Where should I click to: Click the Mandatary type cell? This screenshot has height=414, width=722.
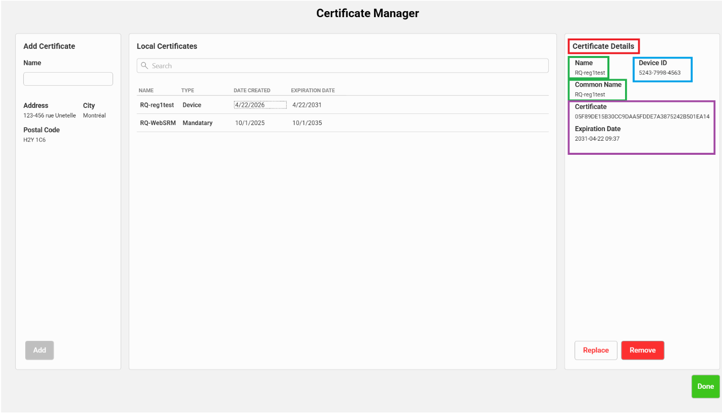coord(197,123)
